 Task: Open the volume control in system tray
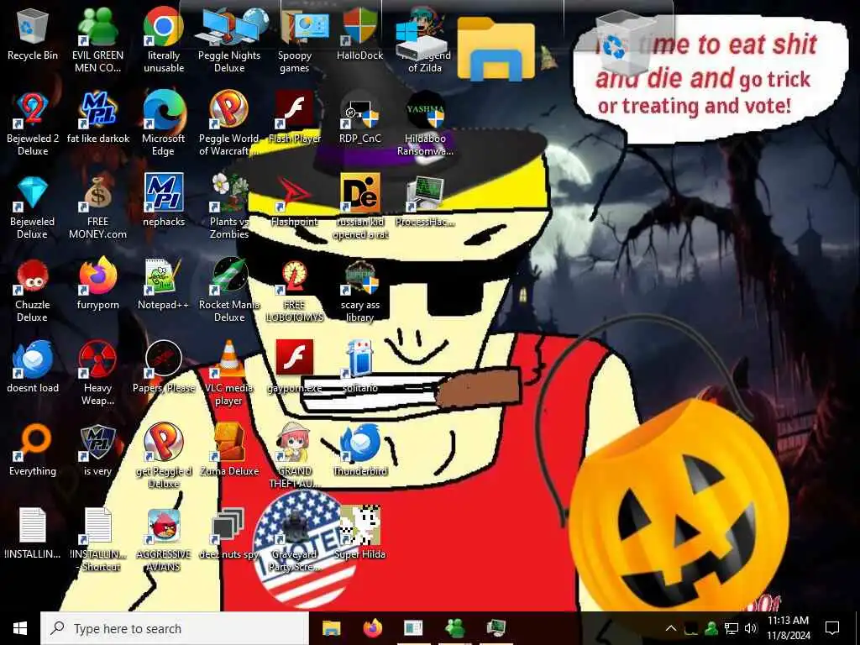(751, 628)
